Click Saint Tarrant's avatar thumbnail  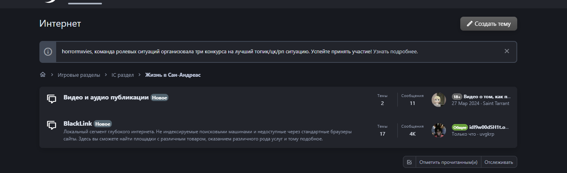coord(438,100)
